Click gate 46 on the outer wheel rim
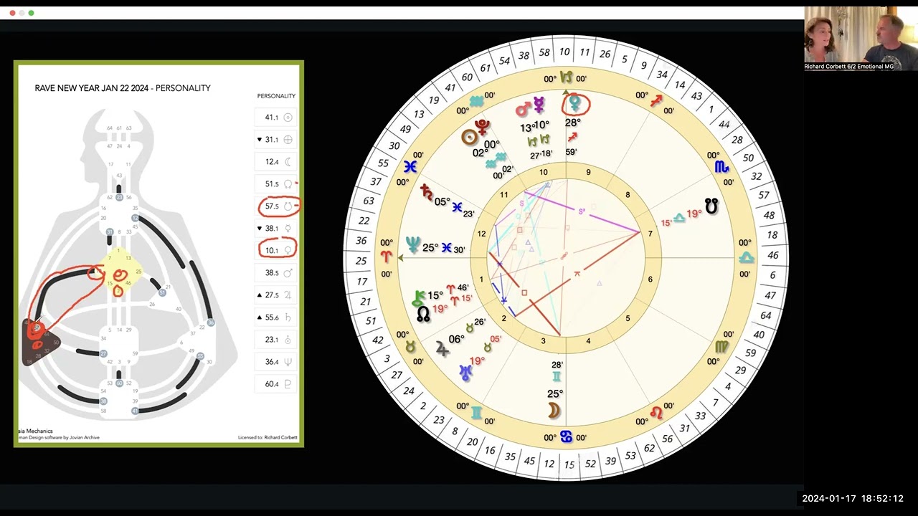Viewport: 918px width, 516px height. 772,255
